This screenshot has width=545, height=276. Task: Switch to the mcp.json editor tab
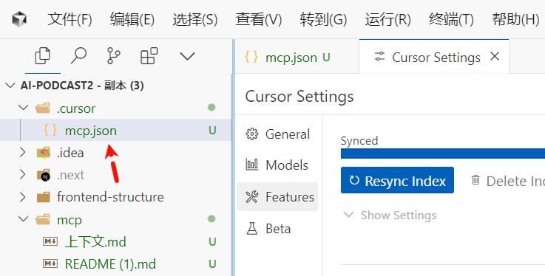tap(288, 58)
